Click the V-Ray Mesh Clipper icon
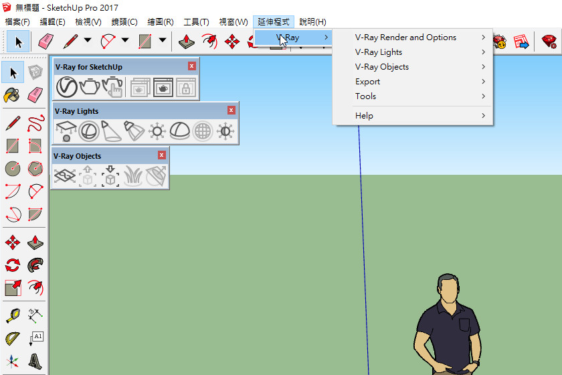The height and width of the screenshot is (375, 562). pos(156,176)
